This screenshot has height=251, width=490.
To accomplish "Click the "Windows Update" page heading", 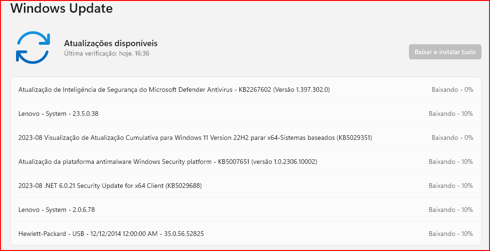I will tap(62, 8).
